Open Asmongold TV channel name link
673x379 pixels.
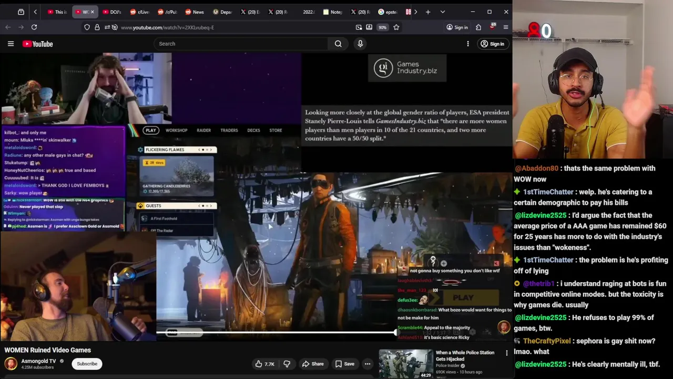[x=38, y=361]
